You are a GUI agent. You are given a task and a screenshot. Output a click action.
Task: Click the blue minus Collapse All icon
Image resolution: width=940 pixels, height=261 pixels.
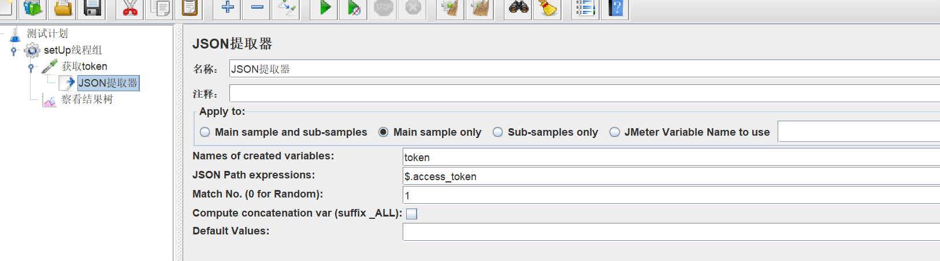point(257,8)
